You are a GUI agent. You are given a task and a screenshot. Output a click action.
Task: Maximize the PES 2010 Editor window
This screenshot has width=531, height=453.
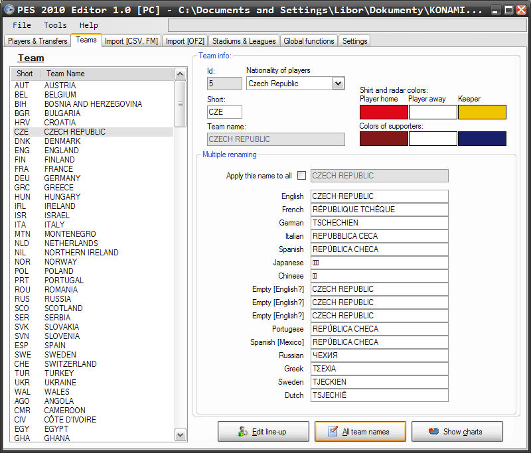pos(508,10)
